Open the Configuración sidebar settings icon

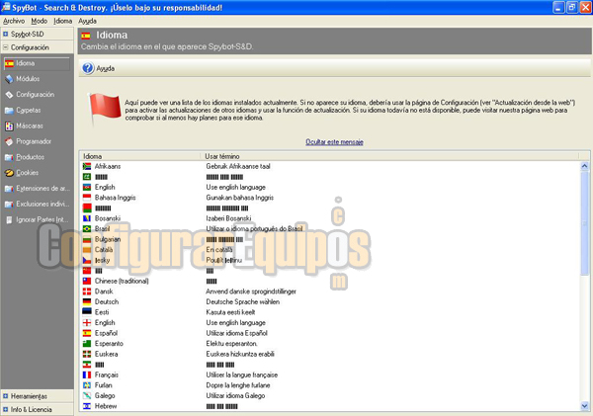(x=9, y=95)
